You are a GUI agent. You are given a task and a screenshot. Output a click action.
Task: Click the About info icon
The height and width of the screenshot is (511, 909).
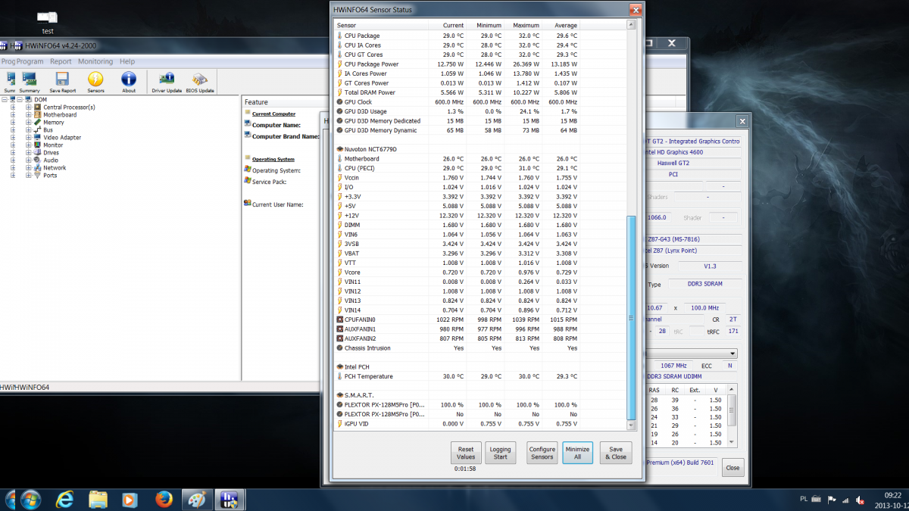coord(129,82)
